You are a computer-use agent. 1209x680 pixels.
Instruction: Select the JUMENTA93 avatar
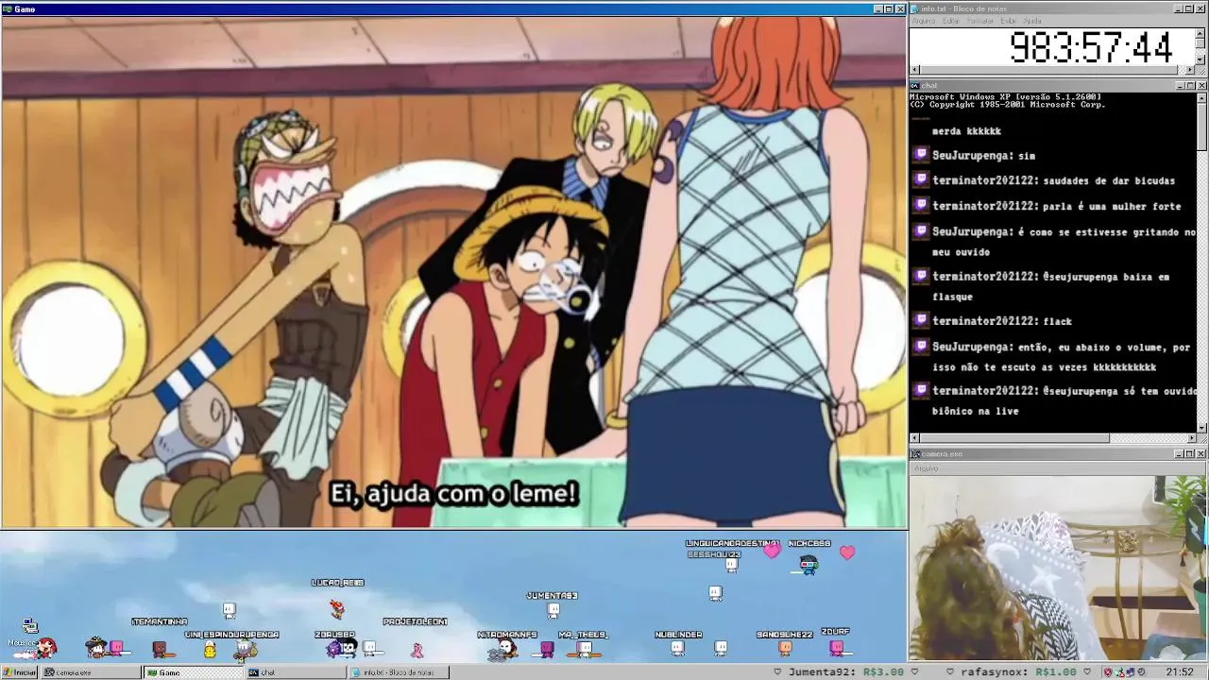553,609
